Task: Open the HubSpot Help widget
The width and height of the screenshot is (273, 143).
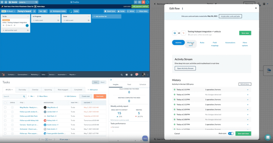Action: pyautogui.click(x=145, y=138)
